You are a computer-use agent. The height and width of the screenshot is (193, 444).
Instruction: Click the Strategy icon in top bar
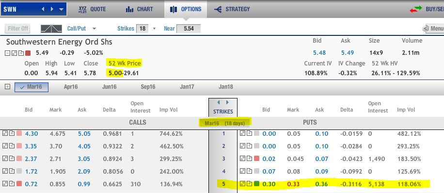(x=218, y=9)
